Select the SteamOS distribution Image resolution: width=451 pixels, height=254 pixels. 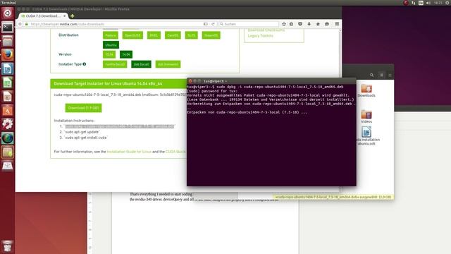211,35
